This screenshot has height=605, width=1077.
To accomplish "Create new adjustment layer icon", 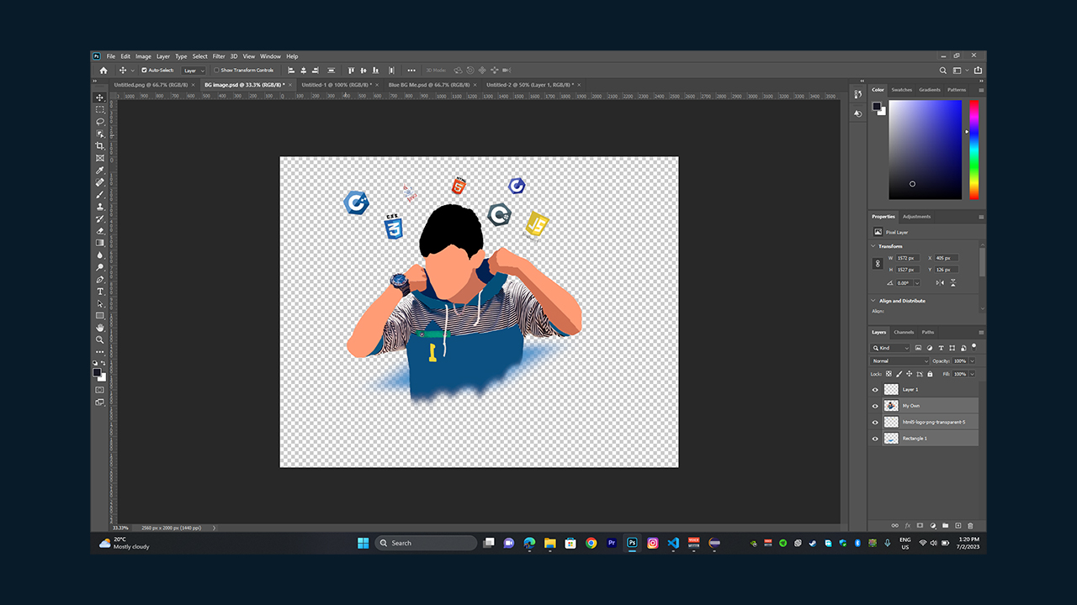I will pos(932,525).
